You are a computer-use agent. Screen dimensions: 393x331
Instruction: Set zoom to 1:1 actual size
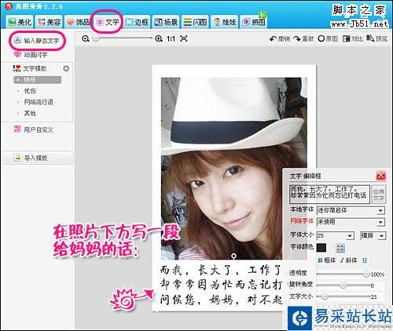(x=171, y=38)
